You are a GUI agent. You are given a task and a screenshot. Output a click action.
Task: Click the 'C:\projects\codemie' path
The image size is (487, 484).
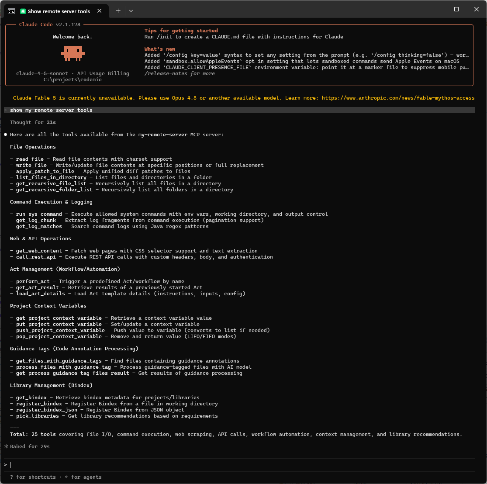pos(73,80)
